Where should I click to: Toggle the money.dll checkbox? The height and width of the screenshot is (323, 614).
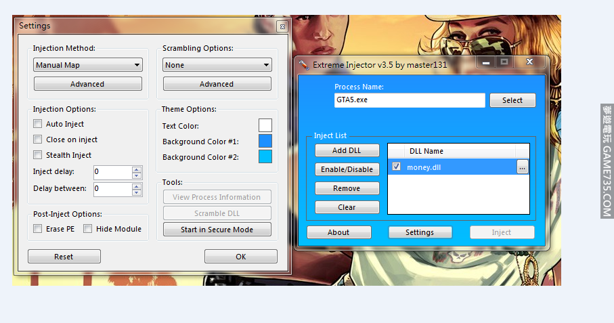click(396, 167)
